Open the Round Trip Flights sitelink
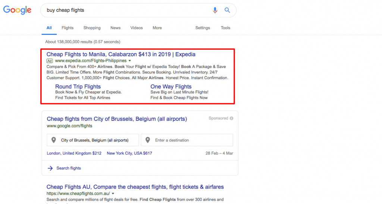 78,87
